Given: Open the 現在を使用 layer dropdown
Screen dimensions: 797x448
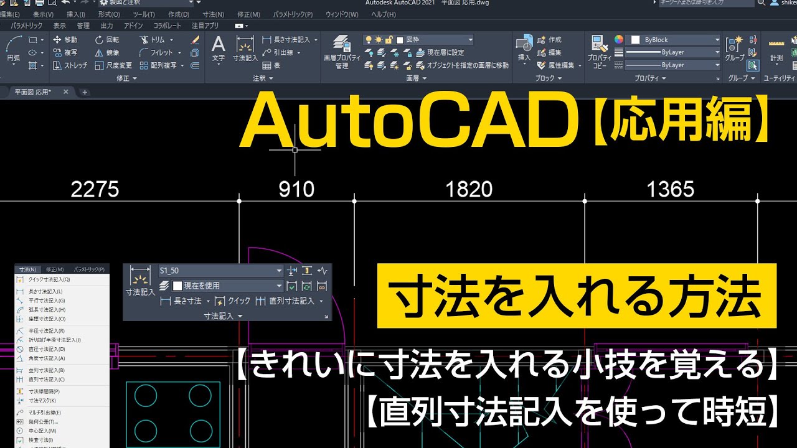Looking at the screenshot, I should (x=227, y=286).
